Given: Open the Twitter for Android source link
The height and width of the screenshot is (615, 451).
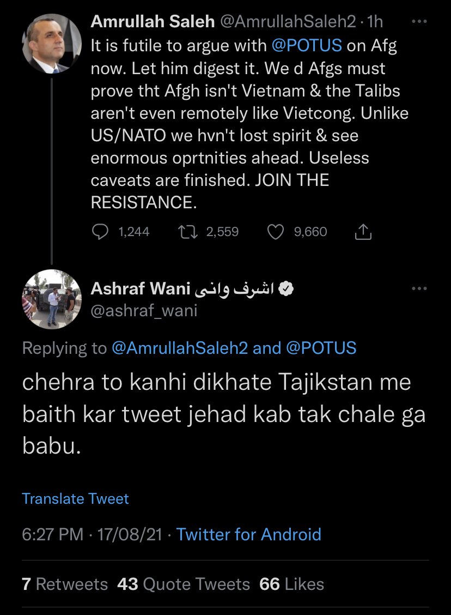Looking at the screenshot, I should coord(248,534).
